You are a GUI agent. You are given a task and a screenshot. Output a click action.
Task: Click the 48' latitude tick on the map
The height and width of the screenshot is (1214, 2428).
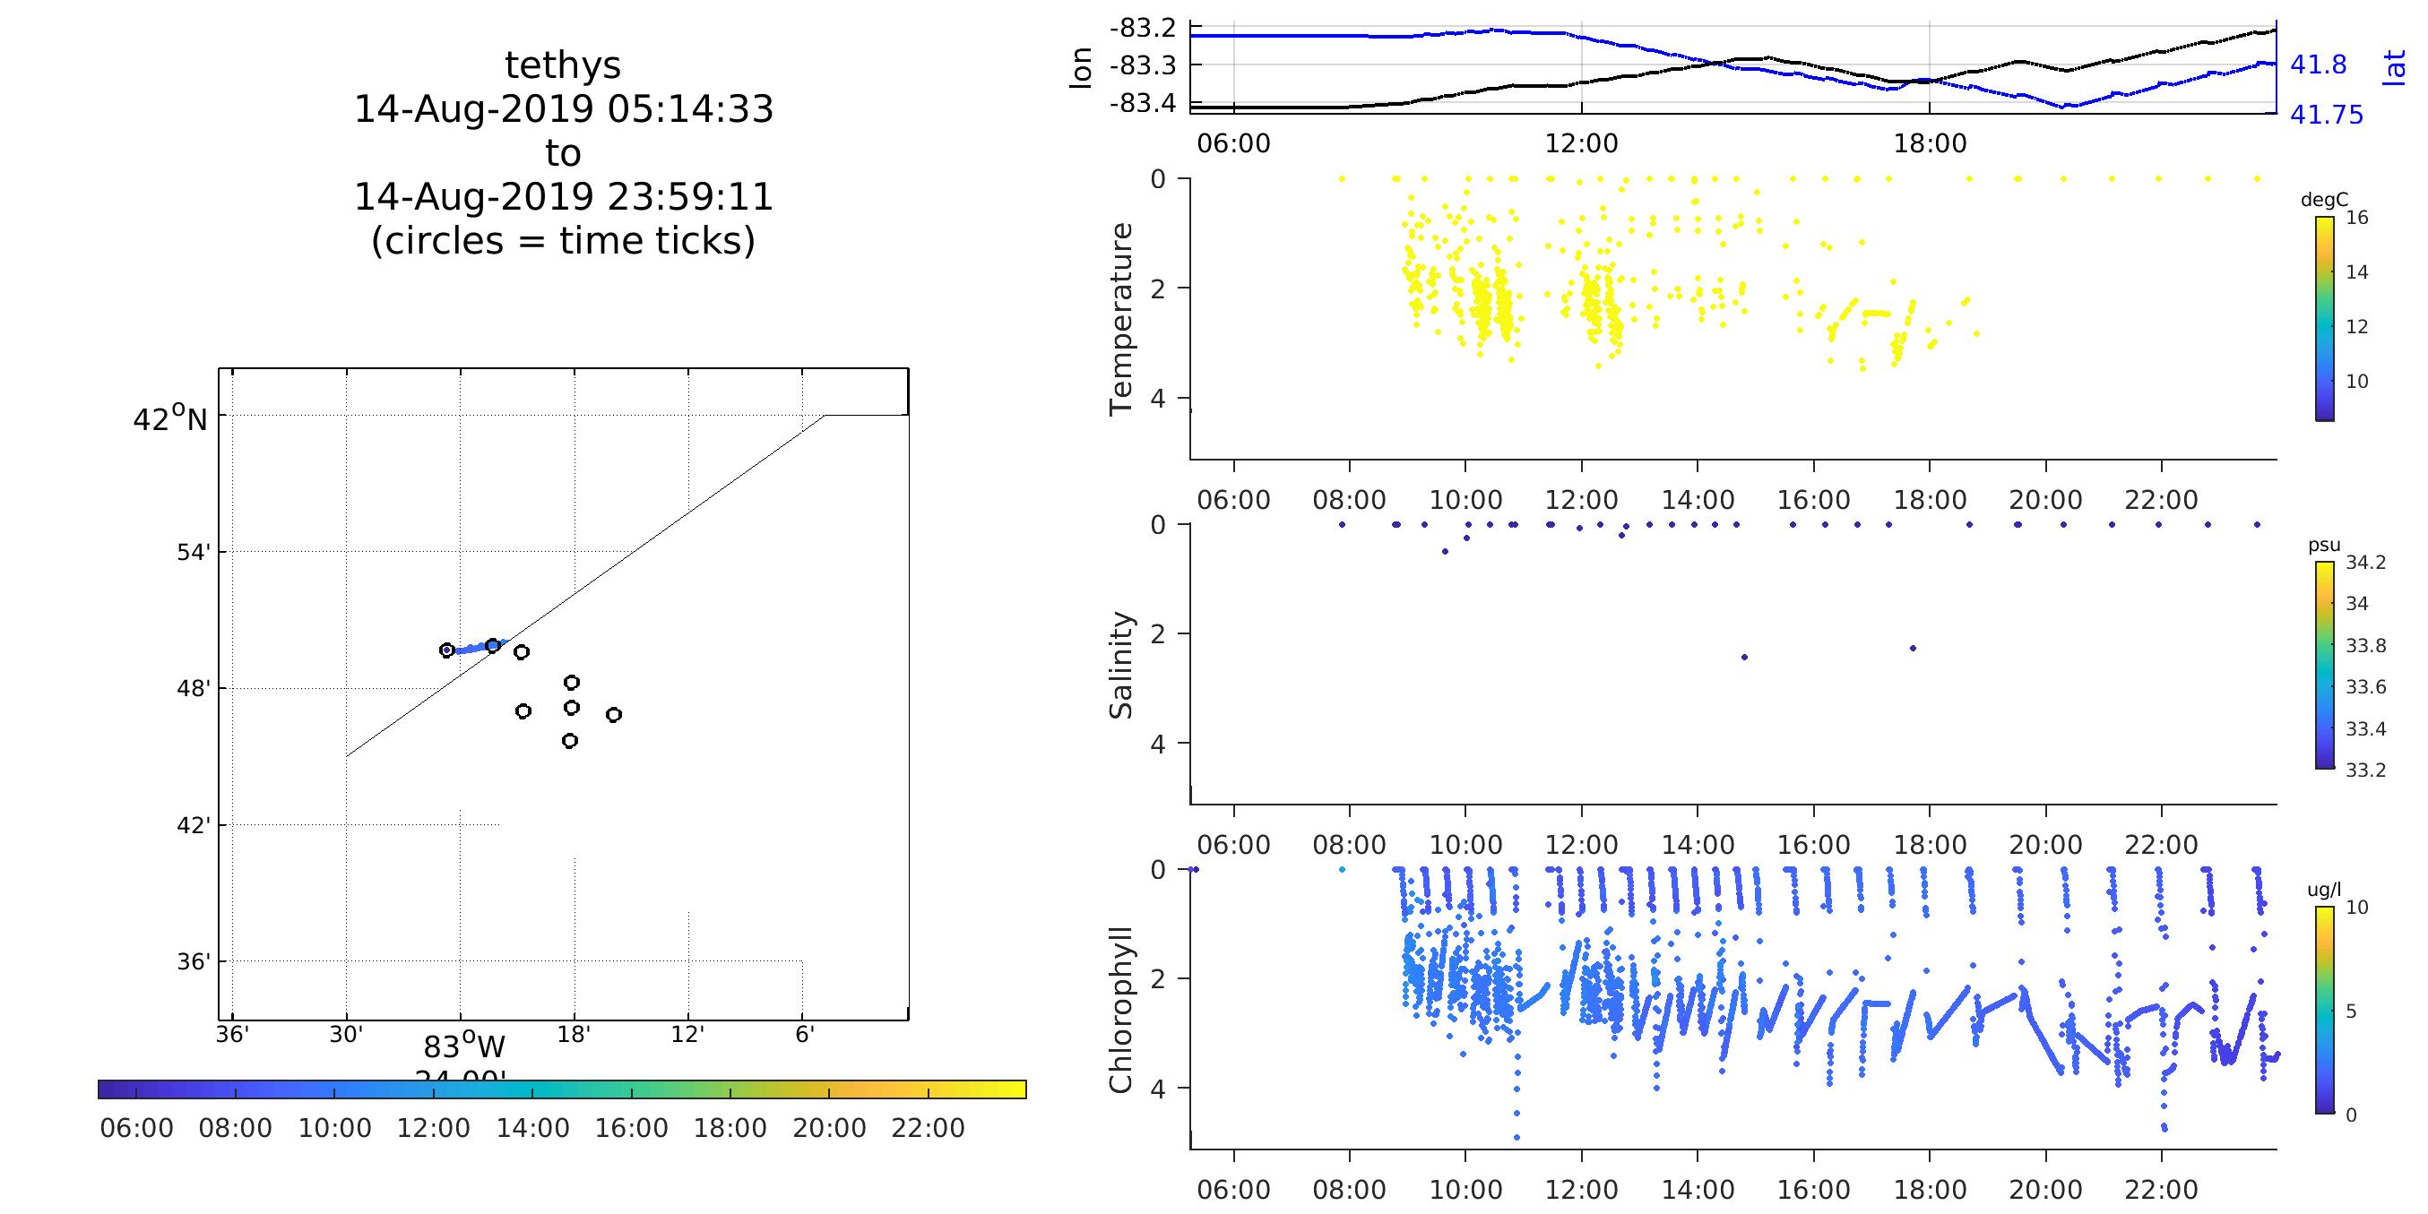(x=194, y=689)
